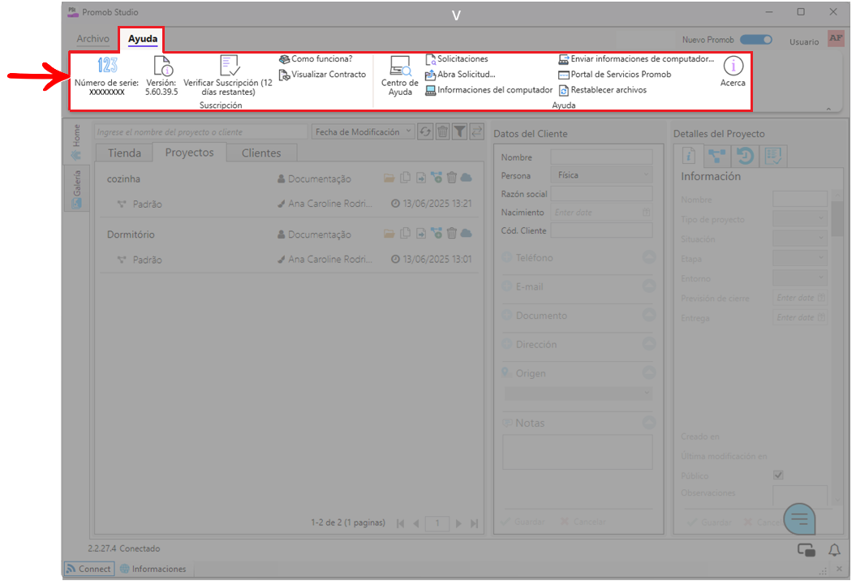
Task: Select the Proyectos tab
Action: [189, 153]
